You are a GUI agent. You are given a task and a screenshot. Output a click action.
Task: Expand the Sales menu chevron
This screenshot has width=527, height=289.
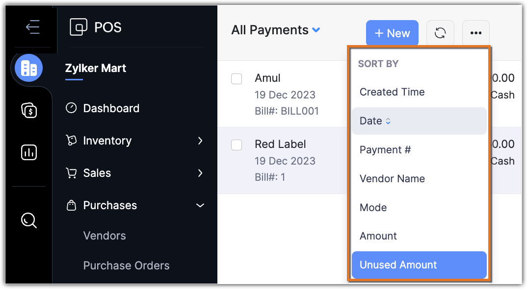tap(200, 173)
